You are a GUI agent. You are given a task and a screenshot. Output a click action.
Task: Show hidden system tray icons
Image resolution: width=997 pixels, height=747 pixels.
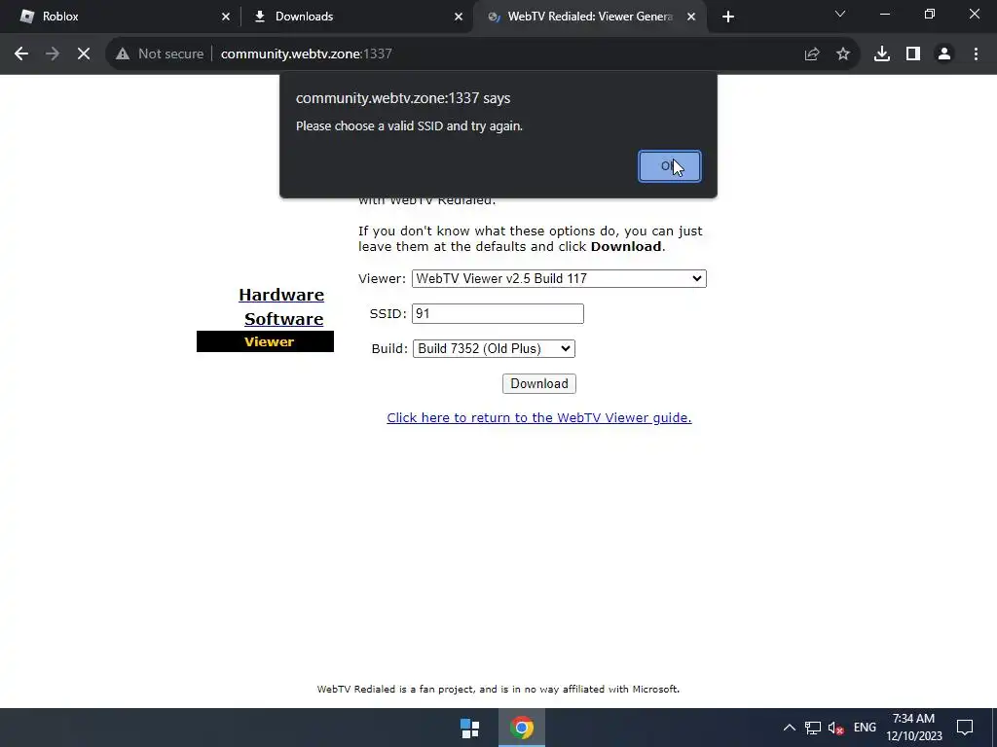click(789, 728)
